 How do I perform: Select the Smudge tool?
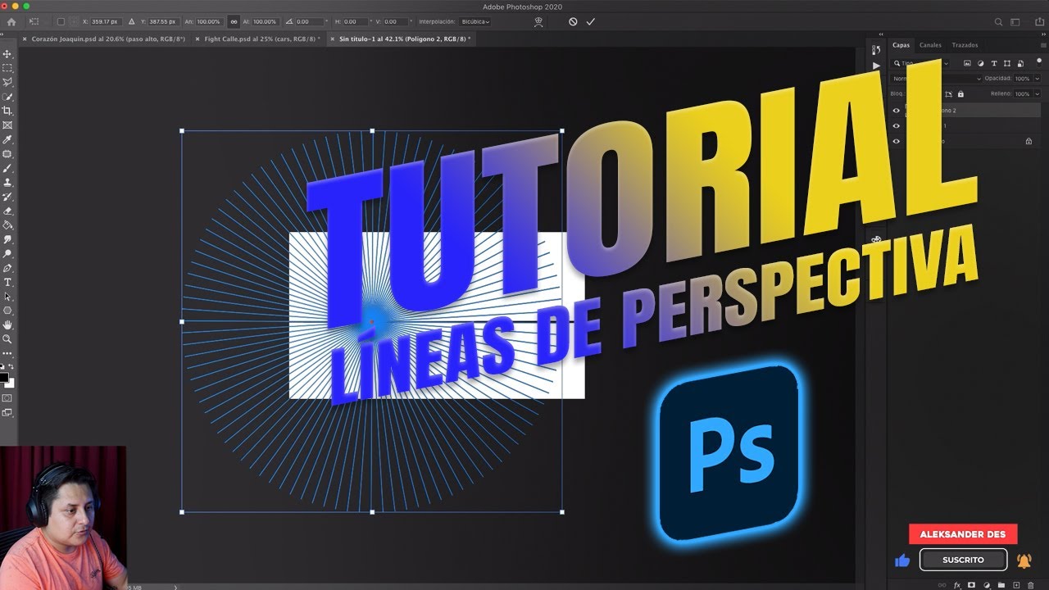[x=7, y=239]
